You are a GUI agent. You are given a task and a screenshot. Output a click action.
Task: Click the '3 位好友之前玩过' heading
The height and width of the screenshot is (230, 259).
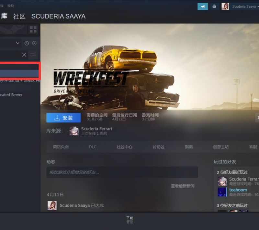[232, 205]
